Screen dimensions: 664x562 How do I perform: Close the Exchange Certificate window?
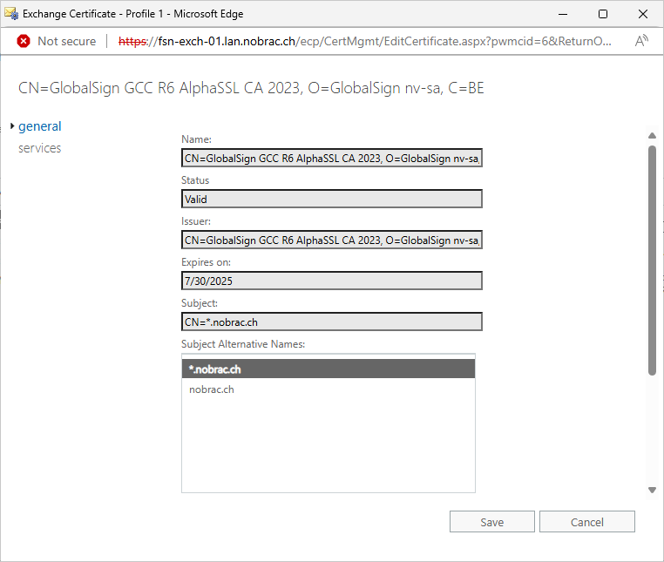click(x=643, y=14)
